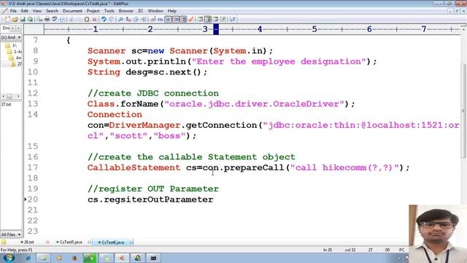Click the Replace toolbar icon
Image resolution: width=467 pixels, height=263 pixels.
click(x=128, y=20)
